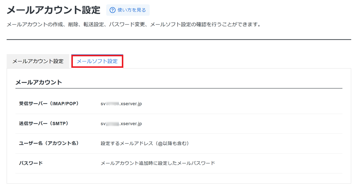Viewport: 354px width, 186px height.
Task: Click the パスワード label
Action: [x=31, y=163]
